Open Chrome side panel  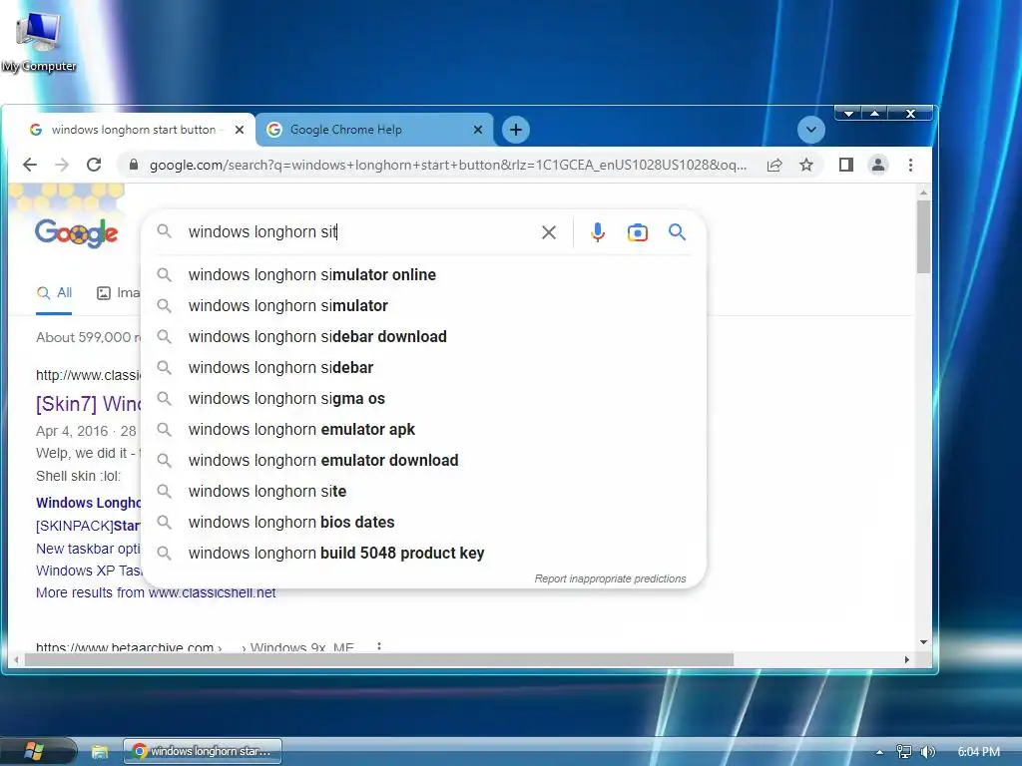pyautogui.click(x=846, y=165)
